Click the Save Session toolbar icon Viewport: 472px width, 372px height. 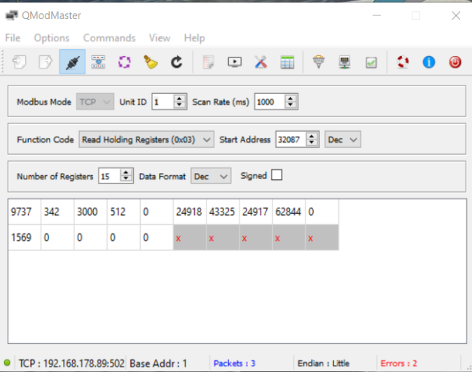coord(46,62)
